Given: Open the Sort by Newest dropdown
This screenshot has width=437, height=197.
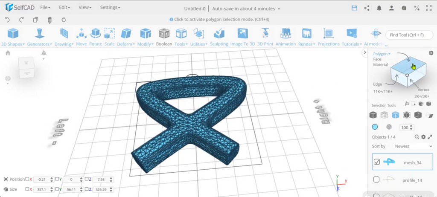Looking at the screenshot, I should point(414,146).
